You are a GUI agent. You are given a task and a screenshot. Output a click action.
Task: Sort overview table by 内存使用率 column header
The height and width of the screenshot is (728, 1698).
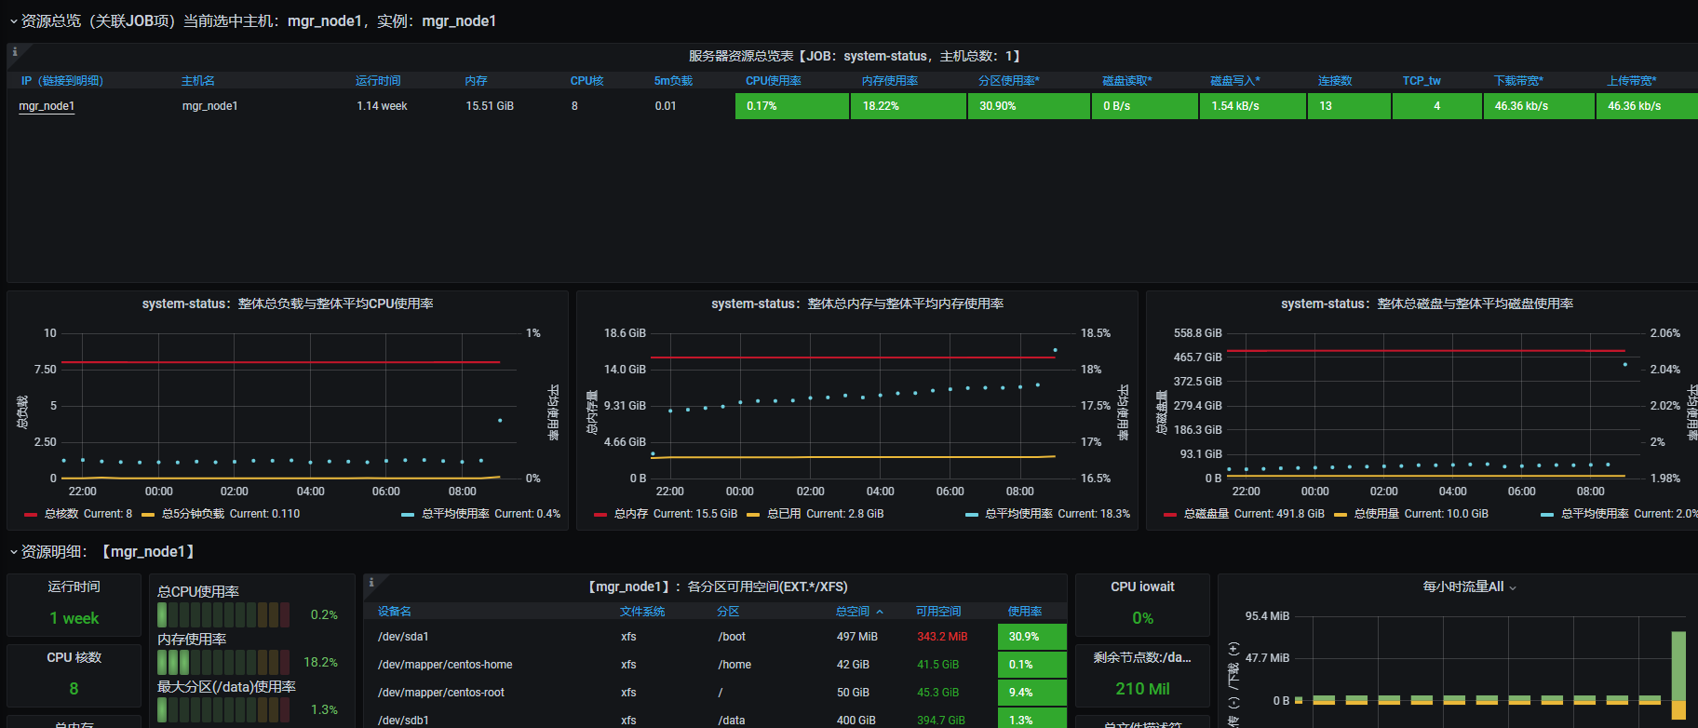(890, 81)
